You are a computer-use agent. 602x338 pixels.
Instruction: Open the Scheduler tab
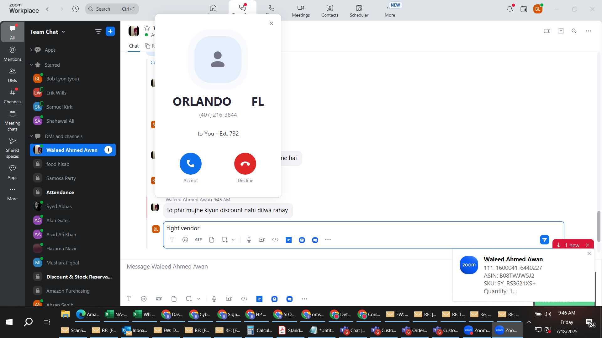pos(359,11)
